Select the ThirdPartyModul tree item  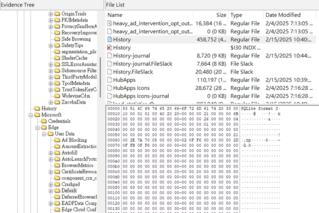tap(79, 77)
